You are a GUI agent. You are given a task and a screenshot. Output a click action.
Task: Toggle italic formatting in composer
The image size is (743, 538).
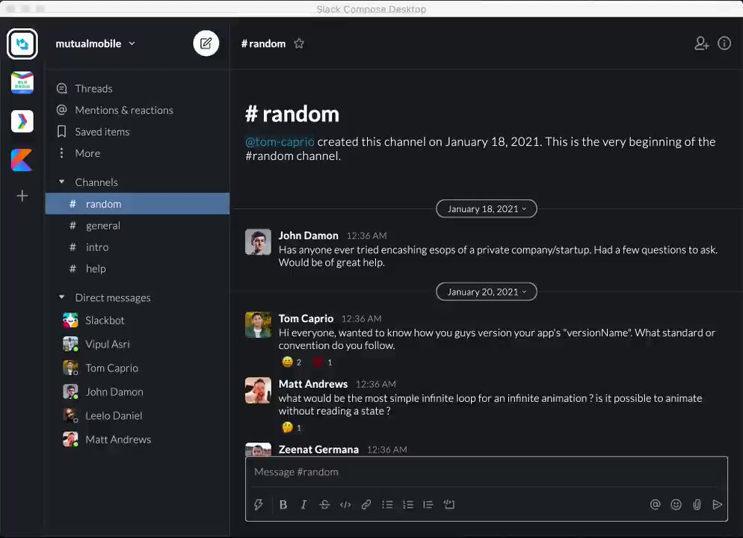coord(303,505)
